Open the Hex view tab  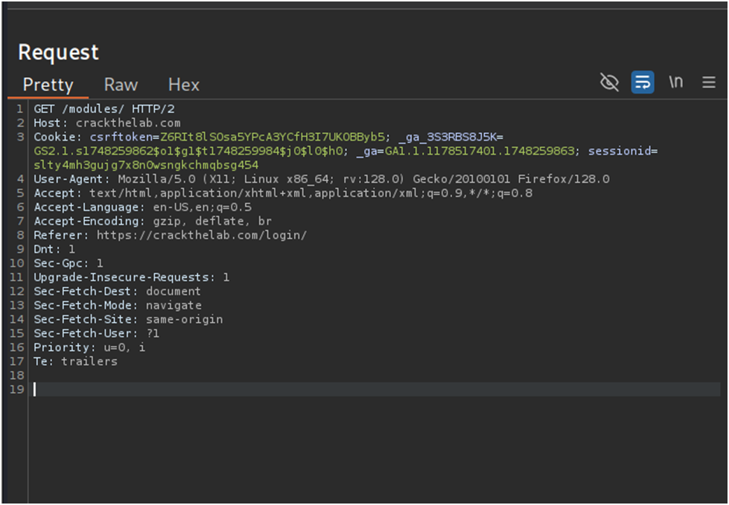click(182, 85)
